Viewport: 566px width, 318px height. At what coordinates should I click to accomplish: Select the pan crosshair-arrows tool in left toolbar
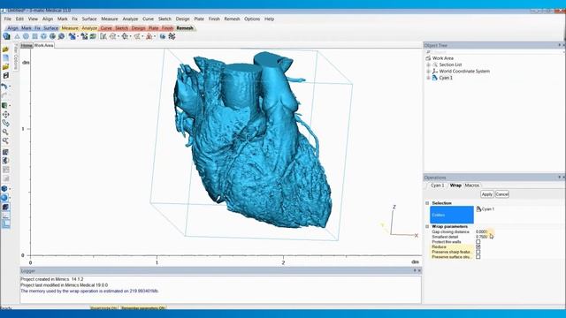click(x=6, y=114)
